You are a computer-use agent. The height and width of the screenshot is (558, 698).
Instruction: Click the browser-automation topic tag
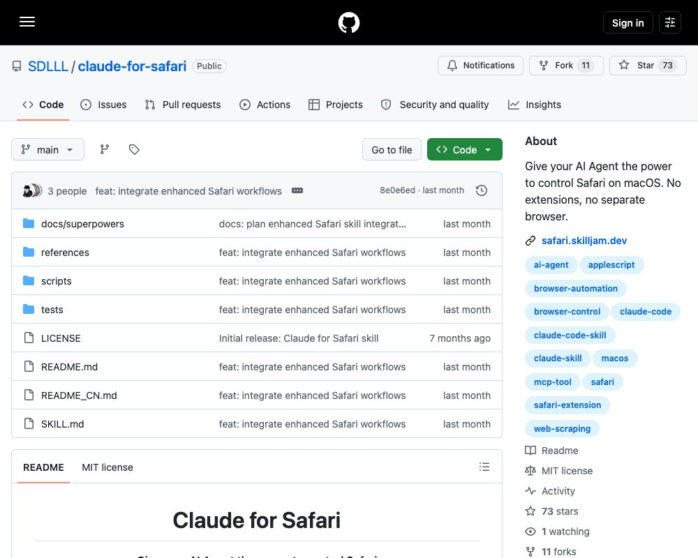pyautogui.click(x=576, y=288)
